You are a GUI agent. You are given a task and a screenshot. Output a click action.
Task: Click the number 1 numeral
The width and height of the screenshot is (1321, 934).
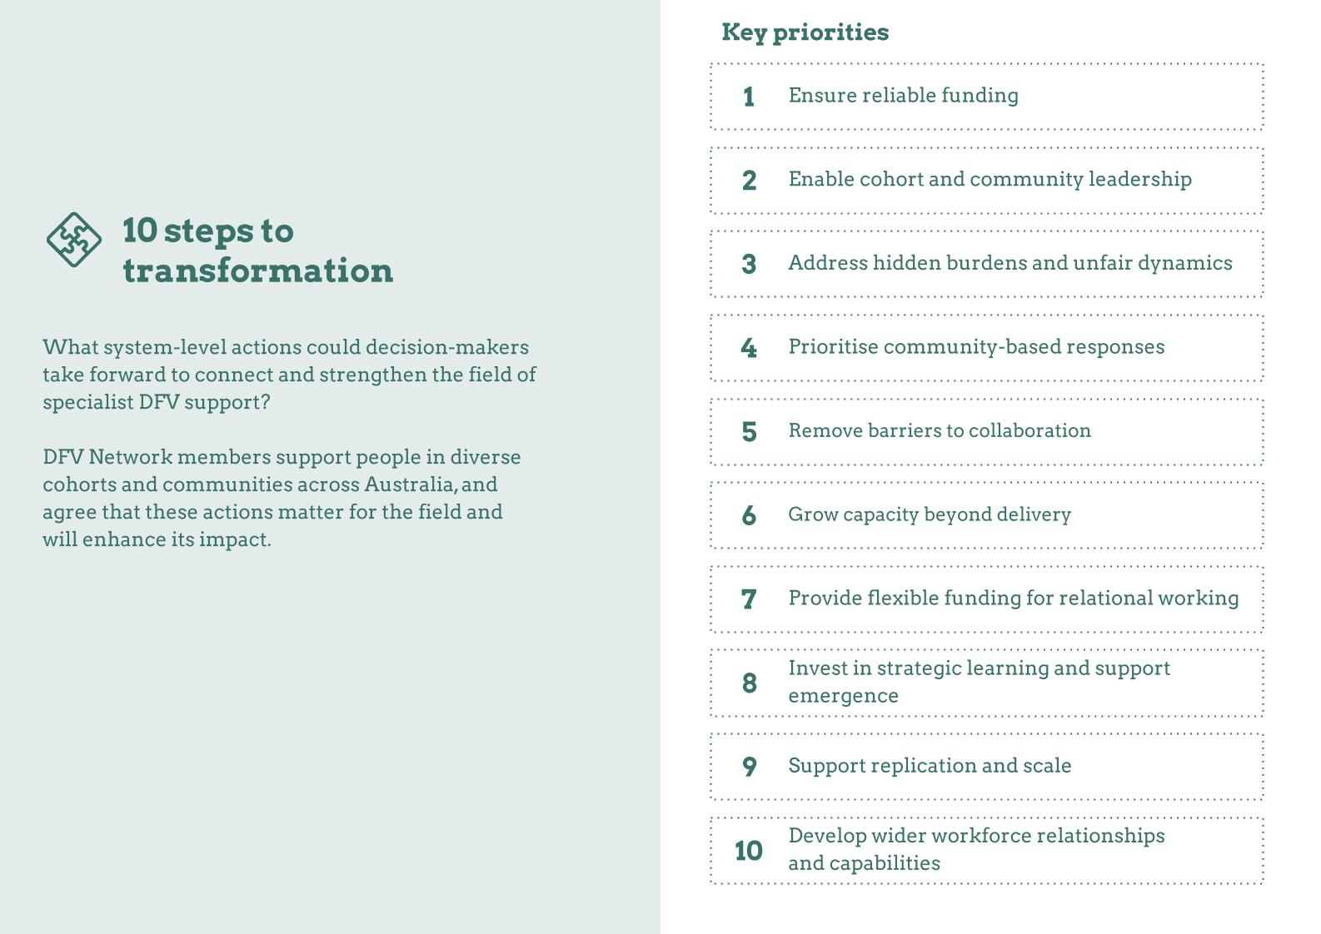click(749, 97)
